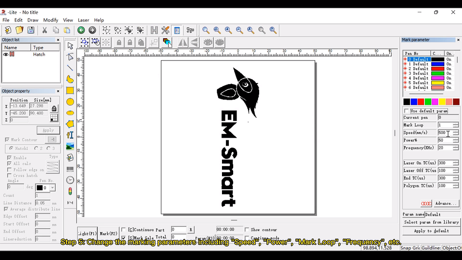Click the lock objects icon

click(x=119, y=43)
